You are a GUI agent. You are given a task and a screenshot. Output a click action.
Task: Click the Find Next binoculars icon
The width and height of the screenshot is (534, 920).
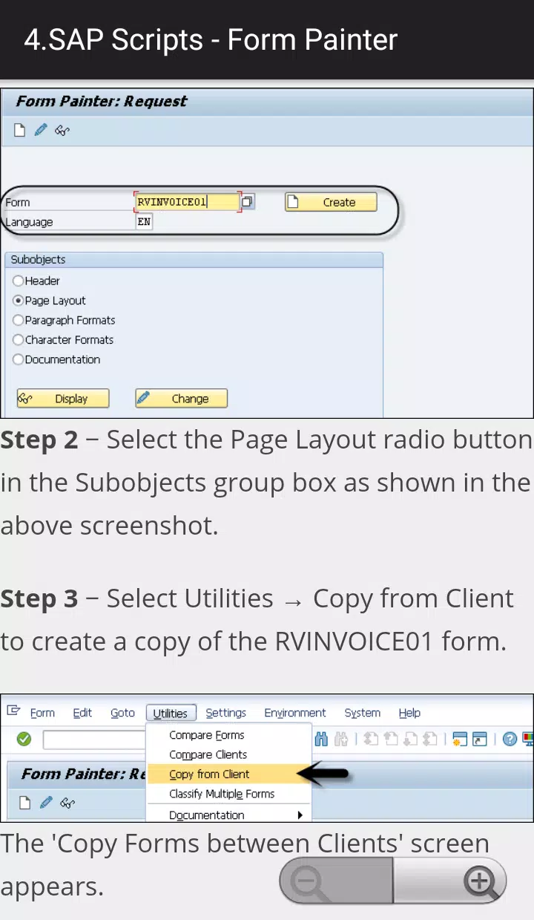coord(341,739)
